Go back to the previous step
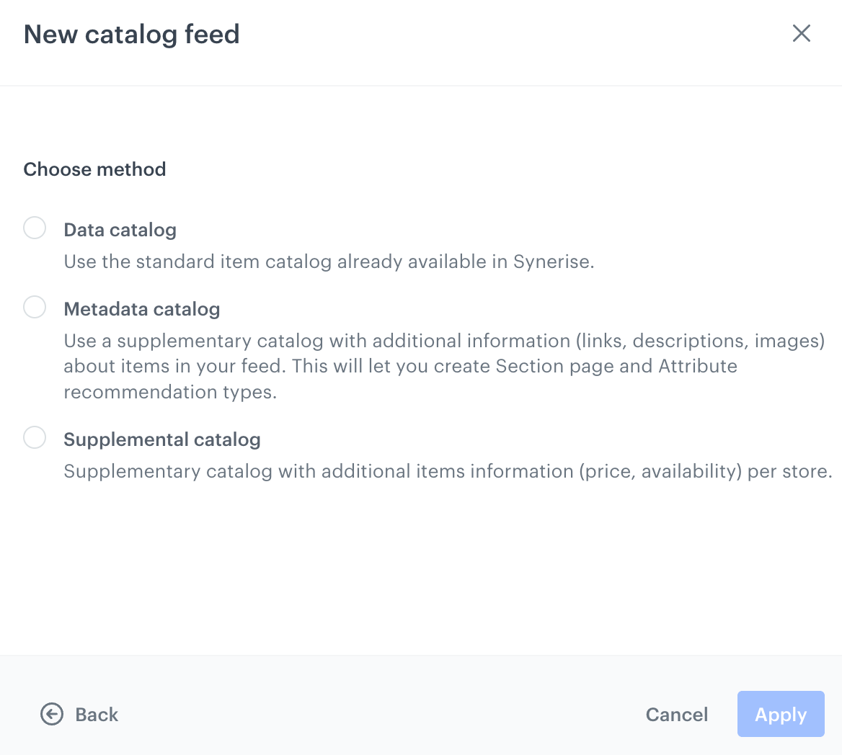The height and width of the screenshot is (755, 842). point(79,714)
